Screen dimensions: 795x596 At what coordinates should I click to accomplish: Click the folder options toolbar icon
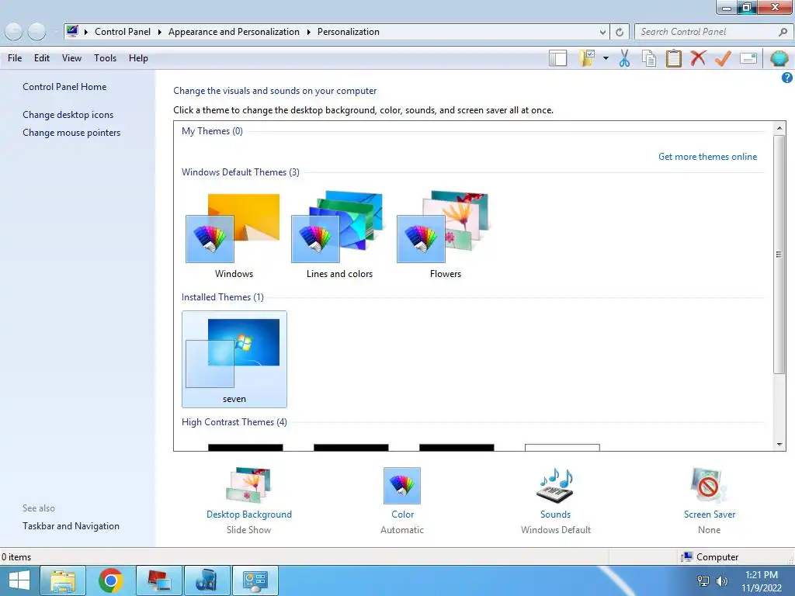587,58
